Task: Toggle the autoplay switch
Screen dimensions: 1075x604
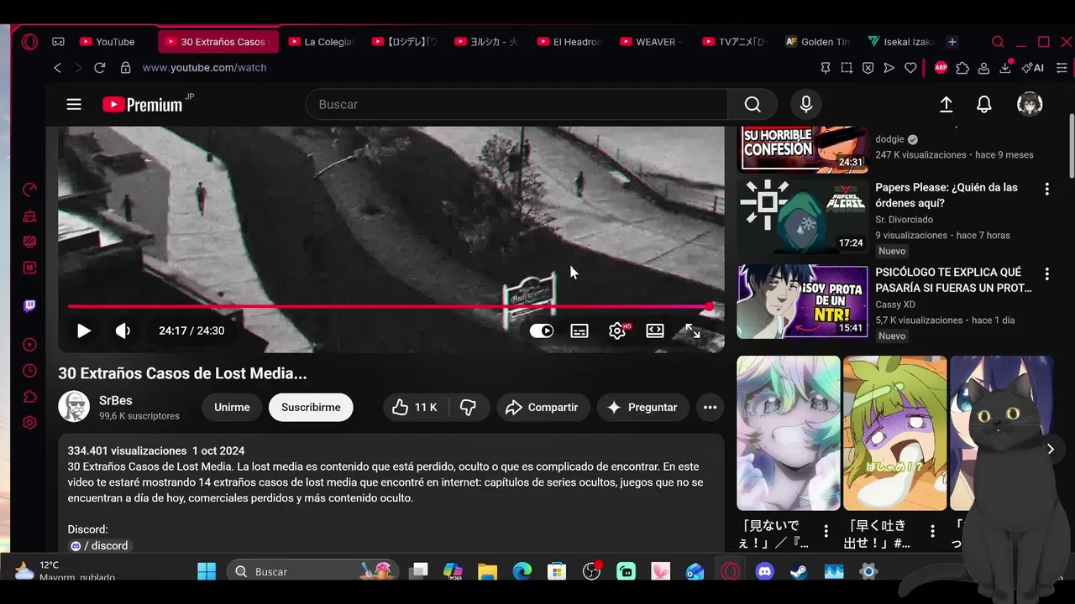Action: coord(542,331)
